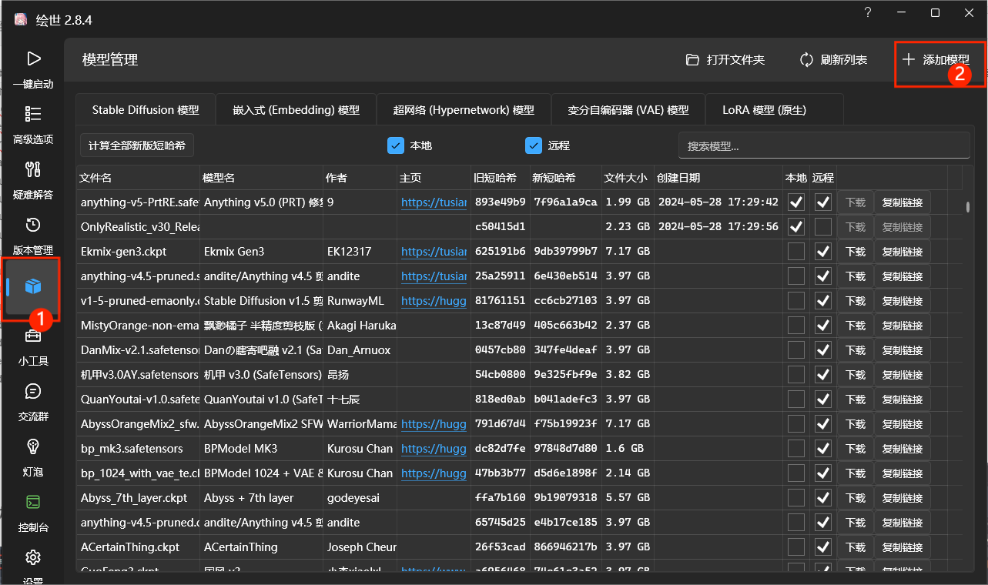Sort by 创建日期 column header
This screenshot has width=988, height=585.
[x=718, y=178]
